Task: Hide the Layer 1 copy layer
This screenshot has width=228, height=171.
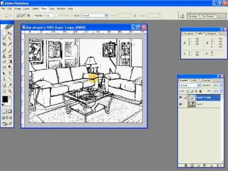Action: (x=180, y=97)
